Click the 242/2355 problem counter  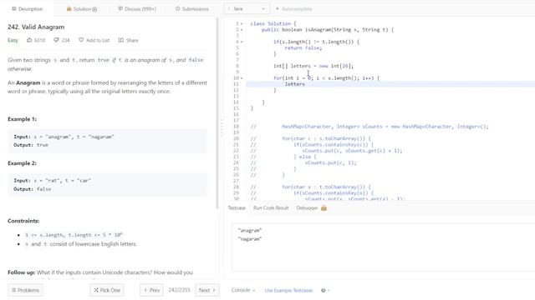(x=179, y=290)
